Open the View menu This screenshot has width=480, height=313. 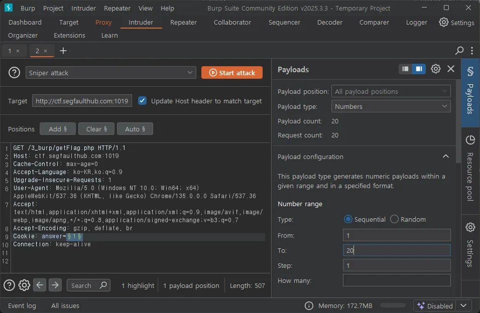tap(146, 8)
